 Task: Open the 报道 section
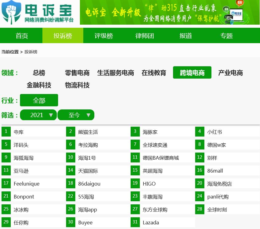coord(186,35)
